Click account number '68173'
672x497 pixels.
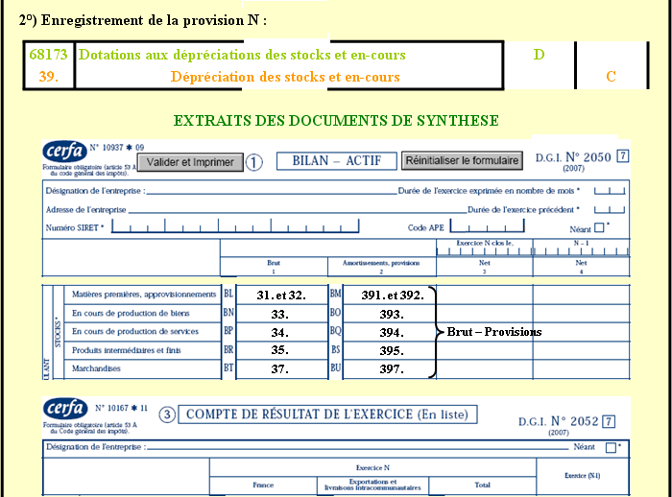pos(48,55)
